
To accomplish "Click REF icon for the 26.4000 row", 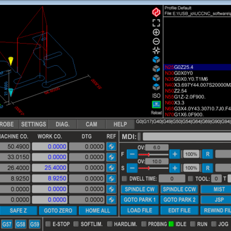I will click(x=111, y=168).
